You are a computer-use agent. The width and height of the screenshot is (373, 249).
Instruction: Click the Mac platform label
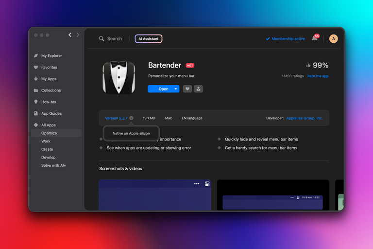(x=169, y=118)
